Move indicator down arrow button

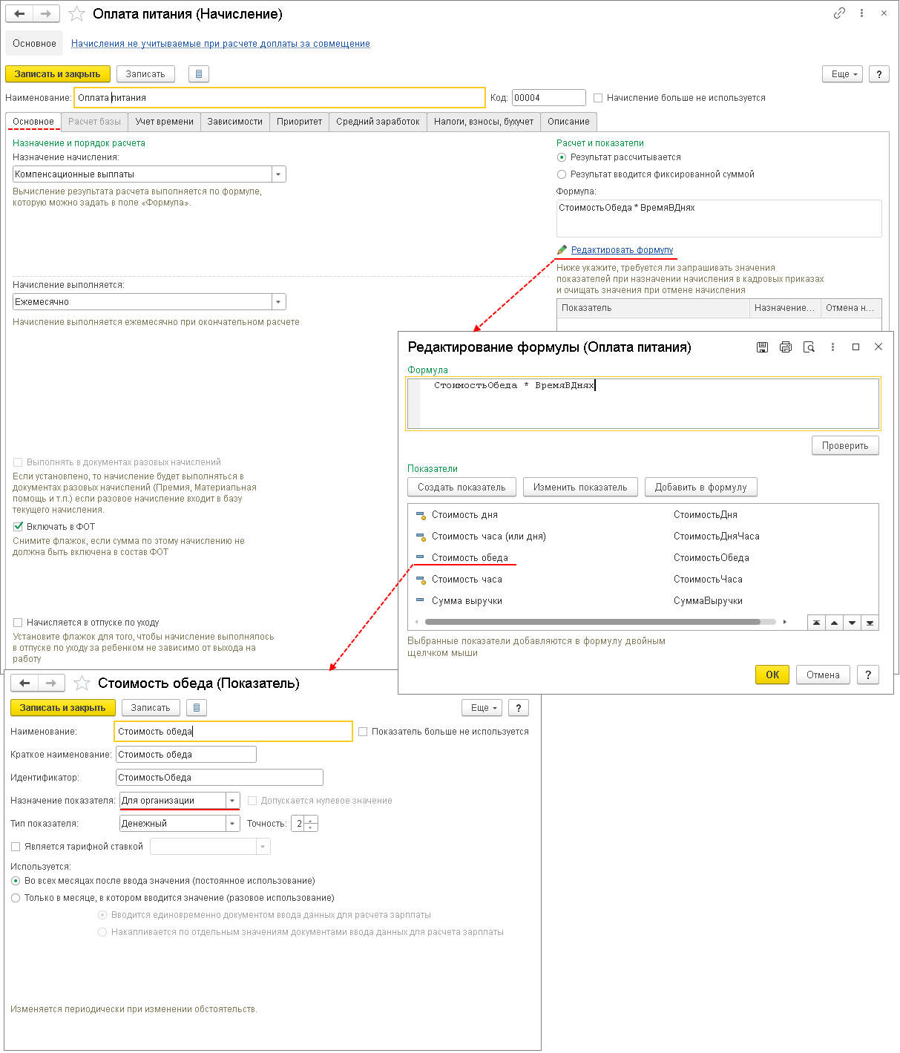tap(853, 623)
